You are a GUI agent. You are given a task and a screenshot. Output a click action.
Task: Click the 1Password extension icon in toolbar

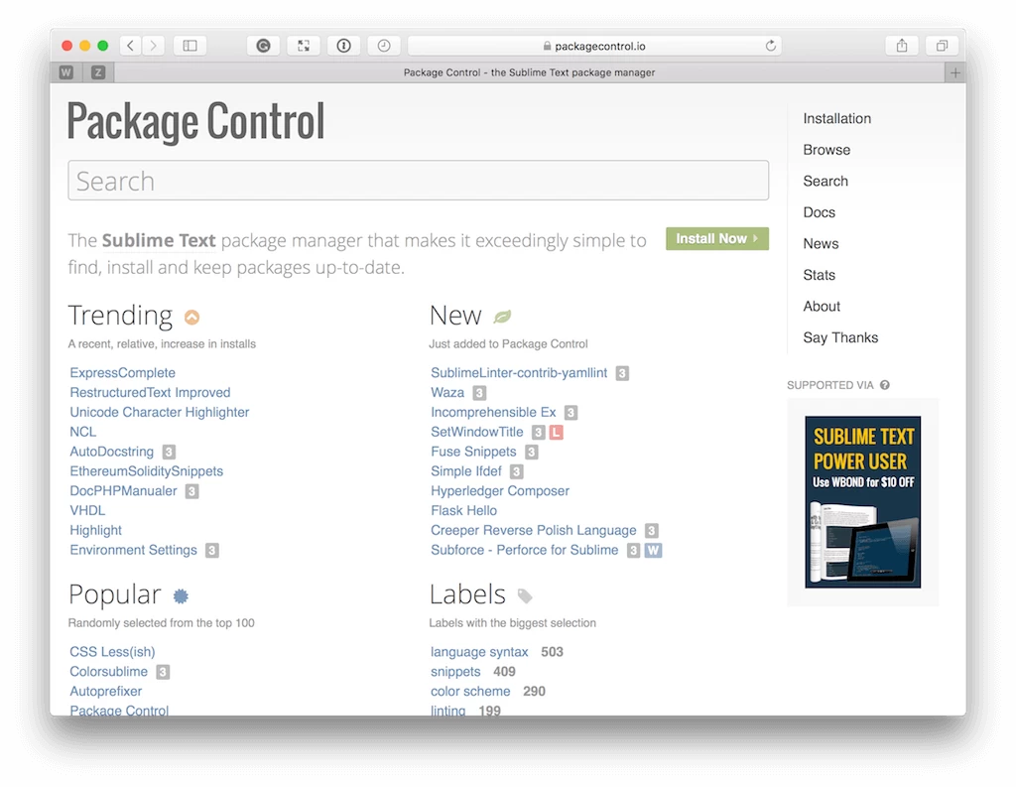coord(343,46)
